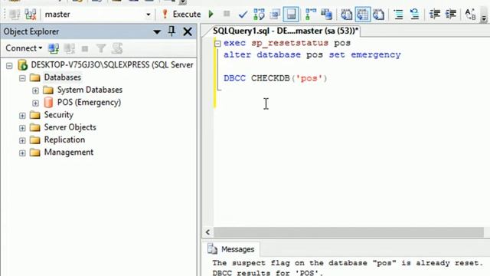Click the 'alter database pos set emergency' line
The width and height of the screenshot is (490, 276).
tap(312, 54)
